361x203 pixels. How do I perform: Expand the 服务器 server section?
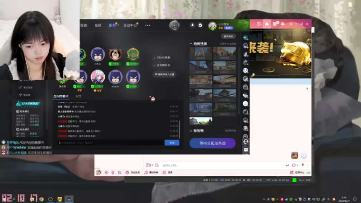191,131
